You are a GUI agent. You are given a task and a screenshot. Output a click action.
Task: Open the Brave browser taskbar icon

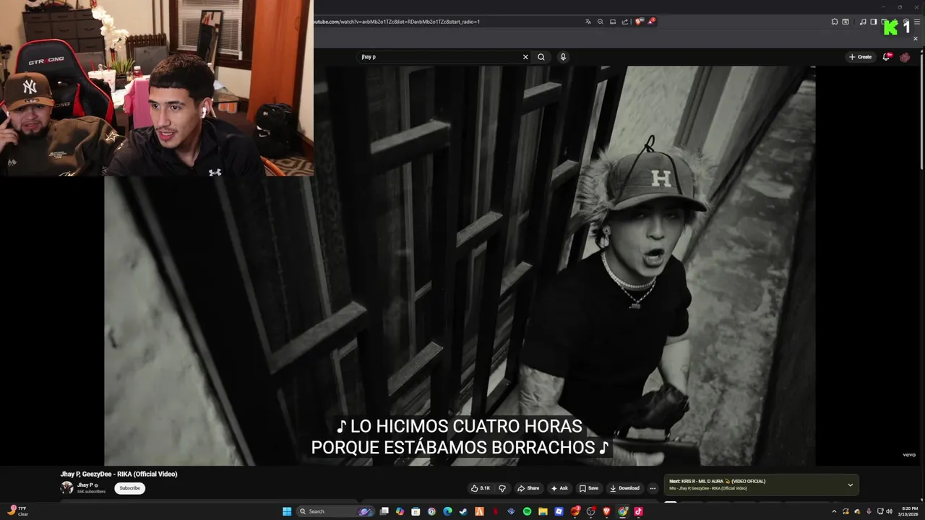click(x=606, y=511)
